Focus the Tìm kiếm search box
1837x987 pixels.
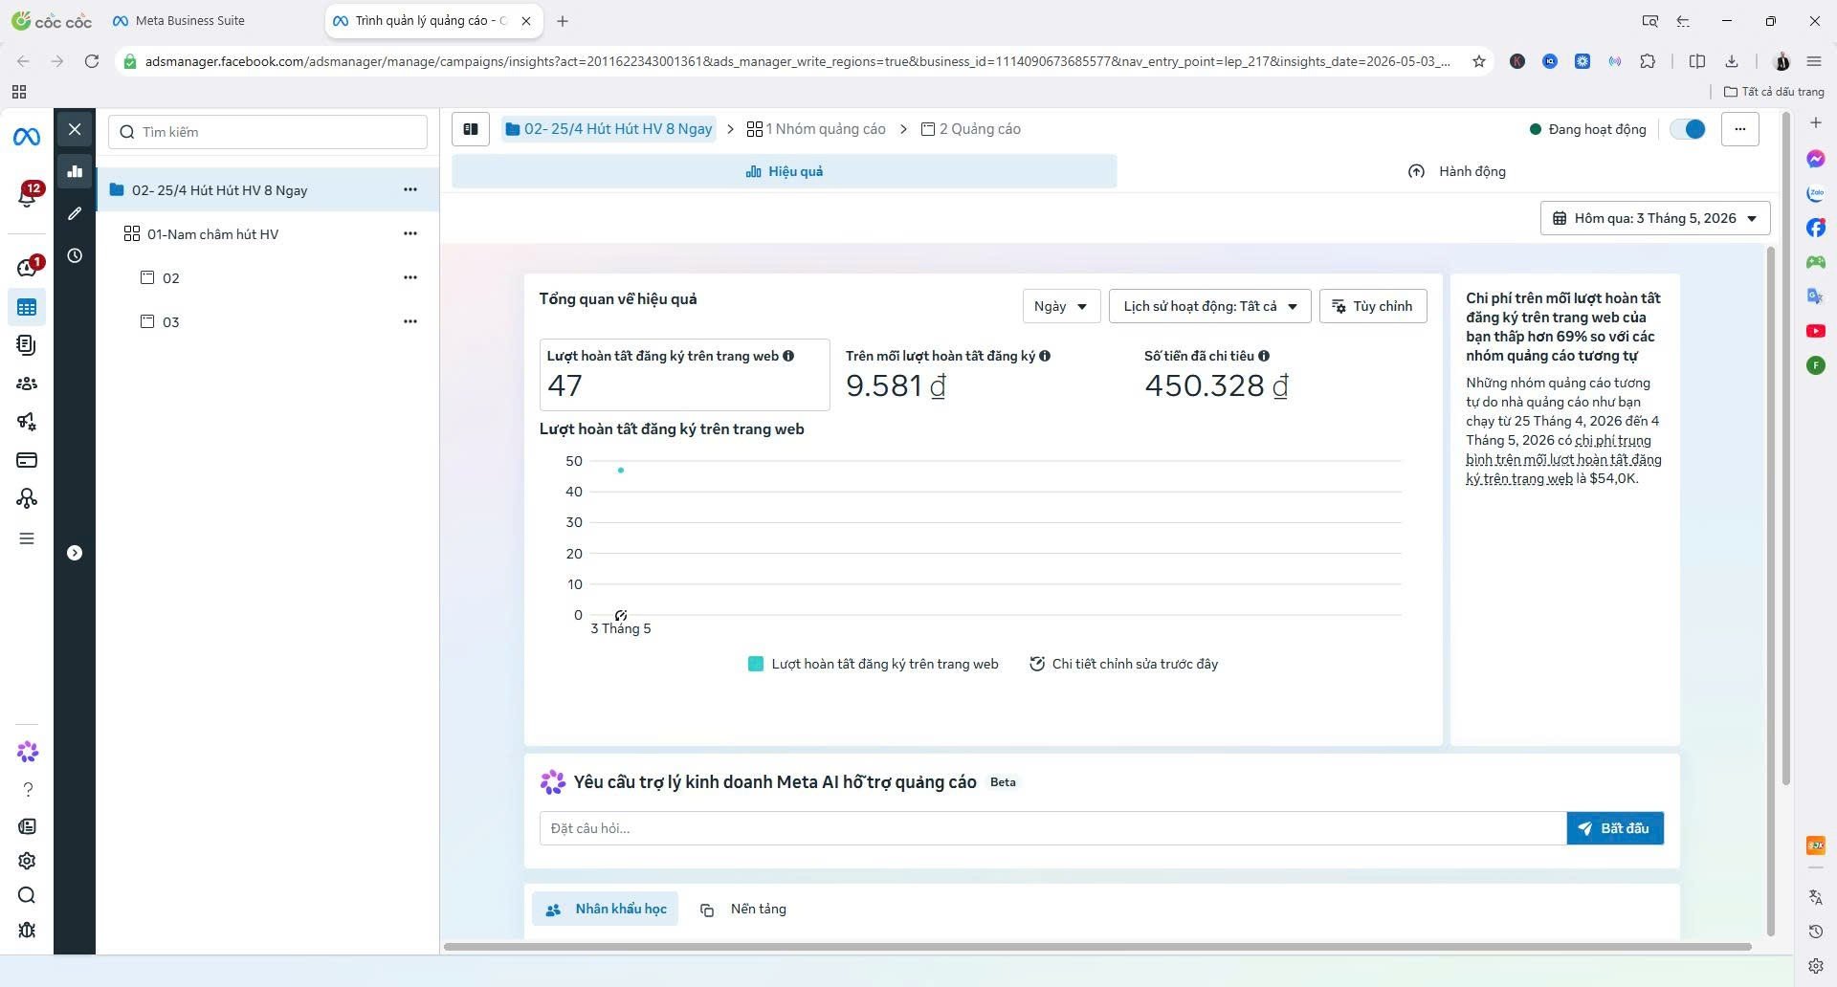point(268,132)
